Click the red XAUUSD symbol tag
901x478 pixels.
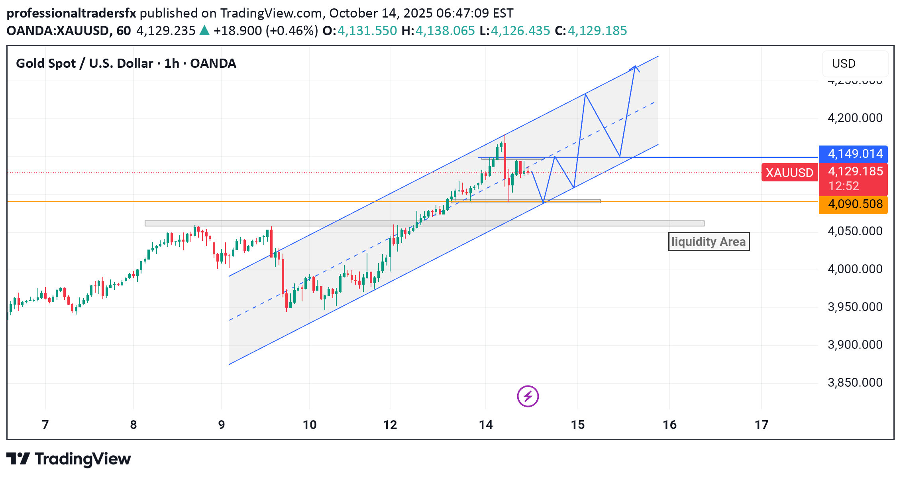pos(789,173)
